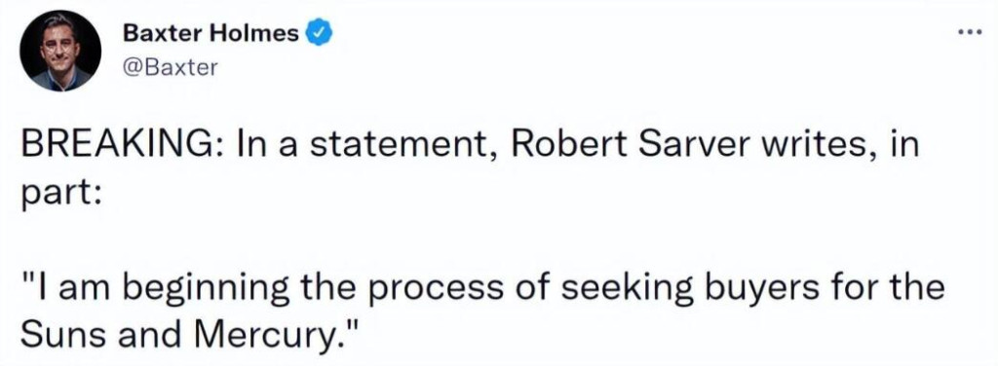Click the text 'part:' on second line
This screenshot has height=366, width=998.
pyautogui.click(x=60, y=193)
